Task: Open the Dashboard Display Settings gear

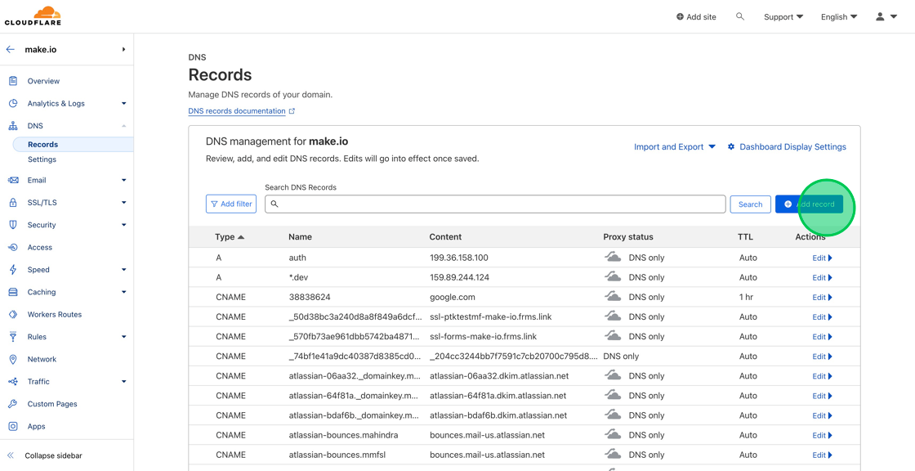Action: pyautogui.click(x=730, y=146)
